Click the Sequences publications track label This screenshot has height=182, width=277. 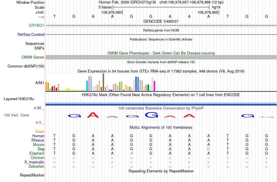35,44
